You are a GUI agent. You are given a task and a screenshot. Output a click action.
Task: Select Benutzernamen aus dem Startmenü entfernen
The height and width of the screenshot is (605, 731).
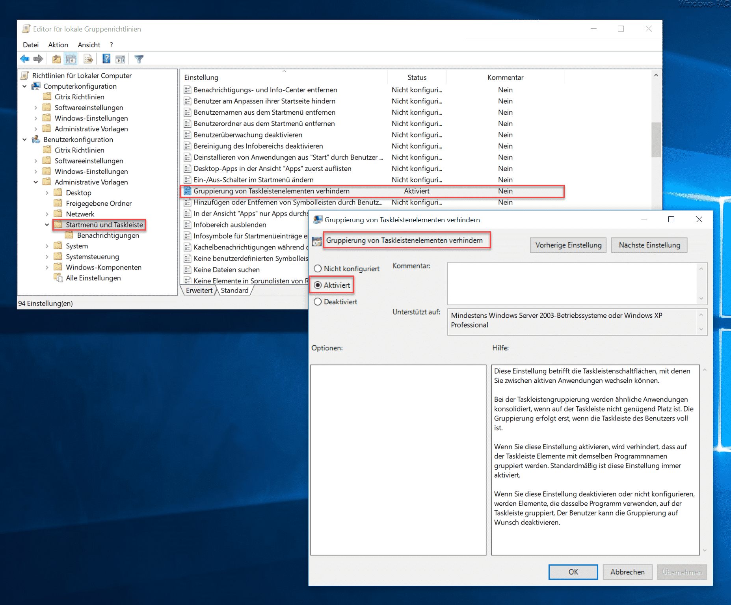coord(264,112)
